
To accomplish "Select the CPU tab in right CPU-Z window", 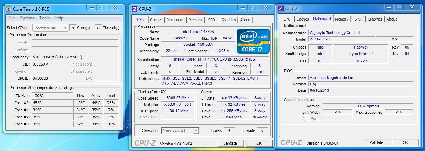I will click(287, 19).
